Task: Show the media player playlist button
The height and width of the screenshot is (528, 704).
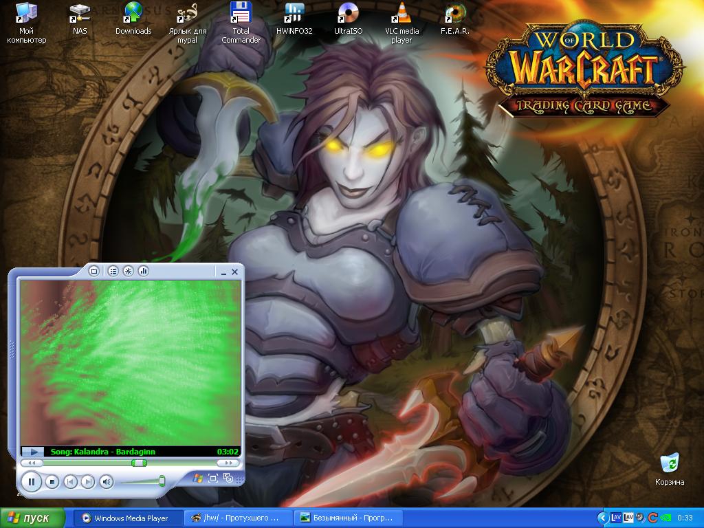Action: click(x=113, y=271)
